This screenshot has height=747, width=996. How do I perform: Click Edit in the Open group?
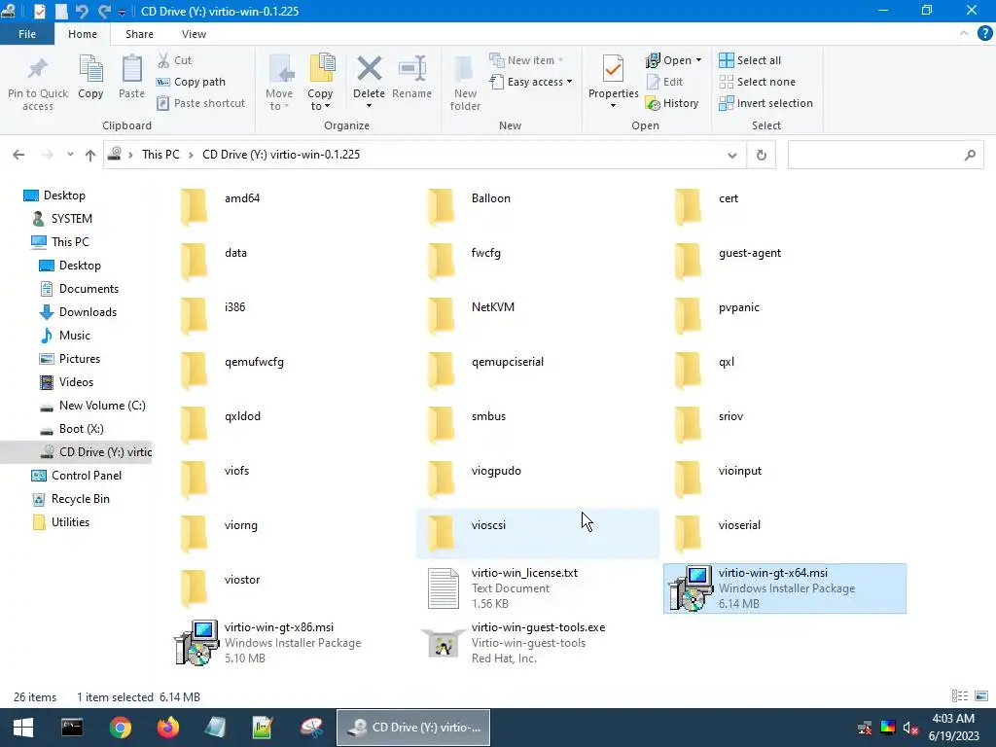pos(664,82)
